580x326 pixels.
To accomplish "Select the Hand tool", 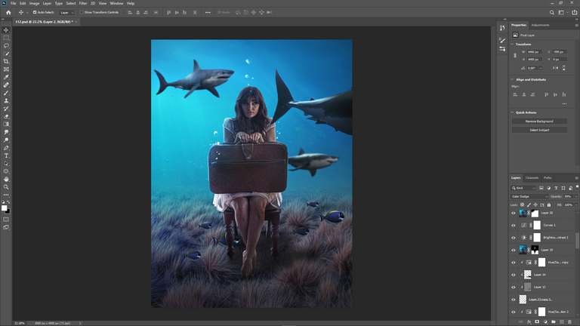I will 6,180.
